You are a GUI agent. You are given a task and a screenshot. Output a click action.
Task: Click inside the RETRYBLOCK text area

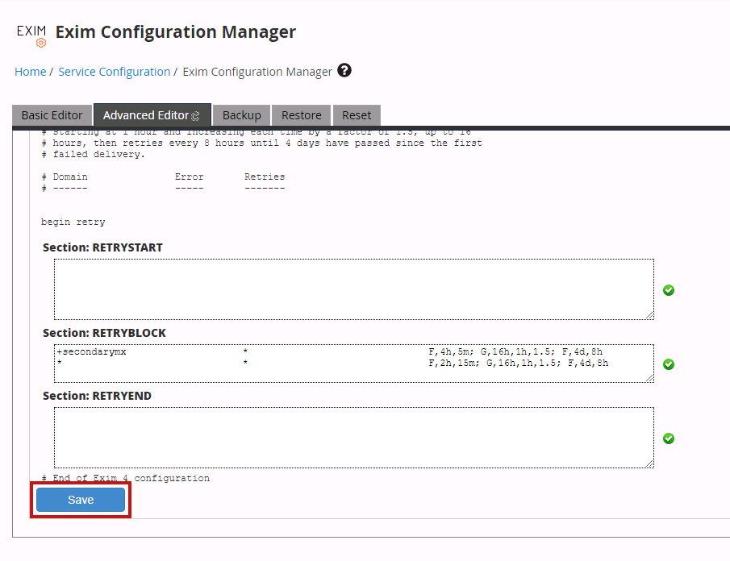pos(354,364)
